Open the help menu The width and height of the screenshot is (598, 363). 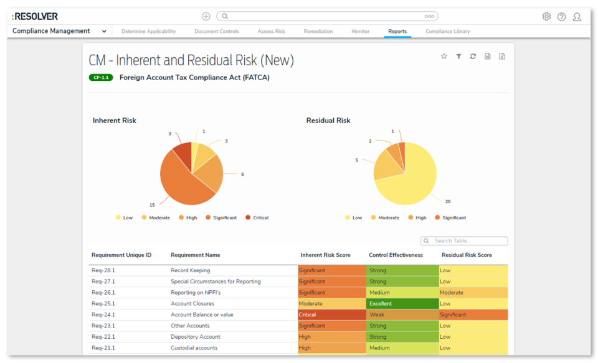click(x=562, y=16)
